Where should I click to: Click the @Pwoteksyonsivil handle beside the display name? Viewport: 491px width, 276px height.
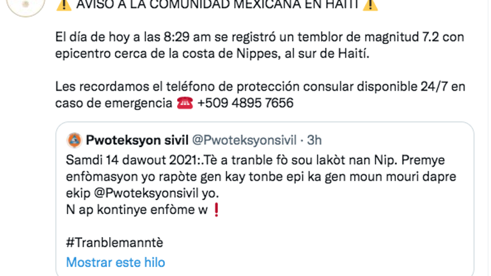[234, 139]
